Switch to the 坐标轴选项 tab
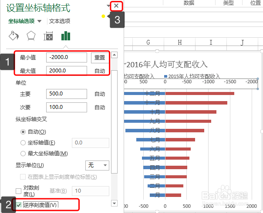Image resolution: width=263 pixels, height=213 pixels. [21, 21]
